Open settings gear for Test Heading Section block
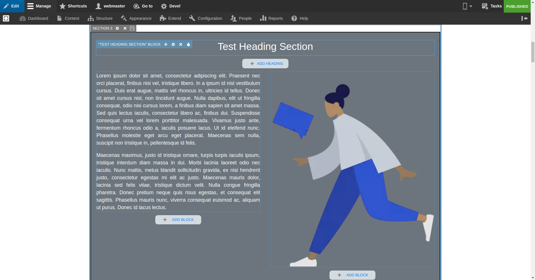The height and width of the screenshot is (280, 535). [x=173, y=44]
